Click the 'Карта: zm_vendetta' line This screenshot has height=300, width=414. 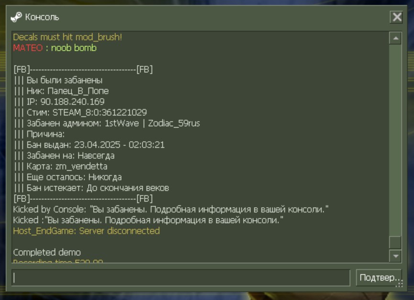click(61, 166)
